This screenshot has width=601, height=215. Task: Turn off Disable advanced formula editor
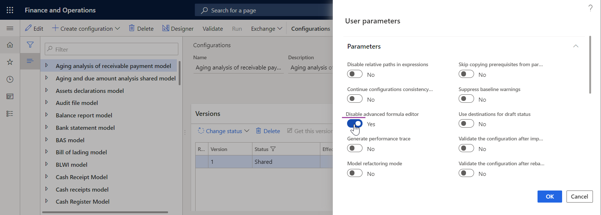point(355,124)
